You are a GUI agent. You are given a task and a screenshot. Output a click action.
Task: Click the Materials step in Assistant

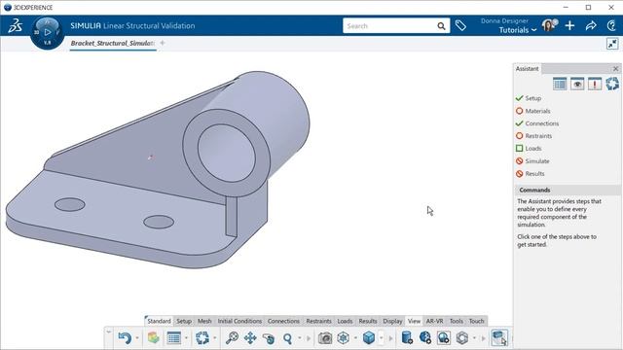click(537, 111)
